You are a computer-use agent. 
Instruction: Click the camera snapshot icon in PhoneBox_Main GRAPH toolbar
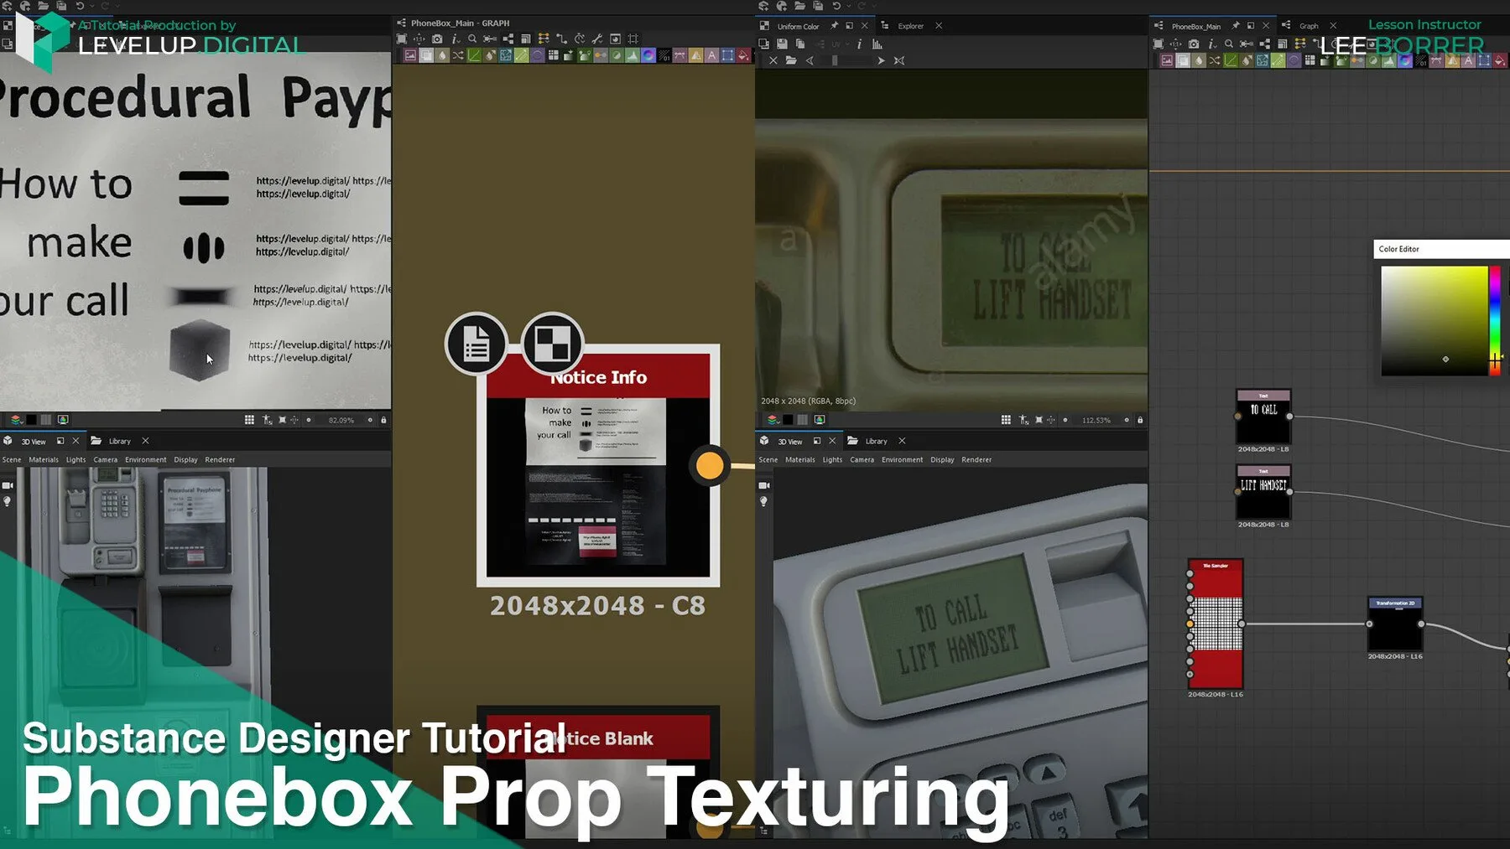point(437,39)
